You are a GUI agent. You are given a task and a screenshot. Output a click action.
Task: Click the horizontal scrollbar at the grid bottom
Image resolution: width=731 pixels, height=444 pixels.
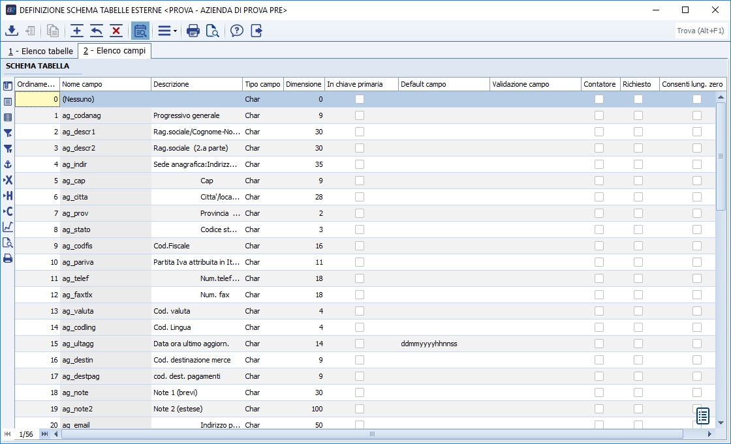(372, 434)
